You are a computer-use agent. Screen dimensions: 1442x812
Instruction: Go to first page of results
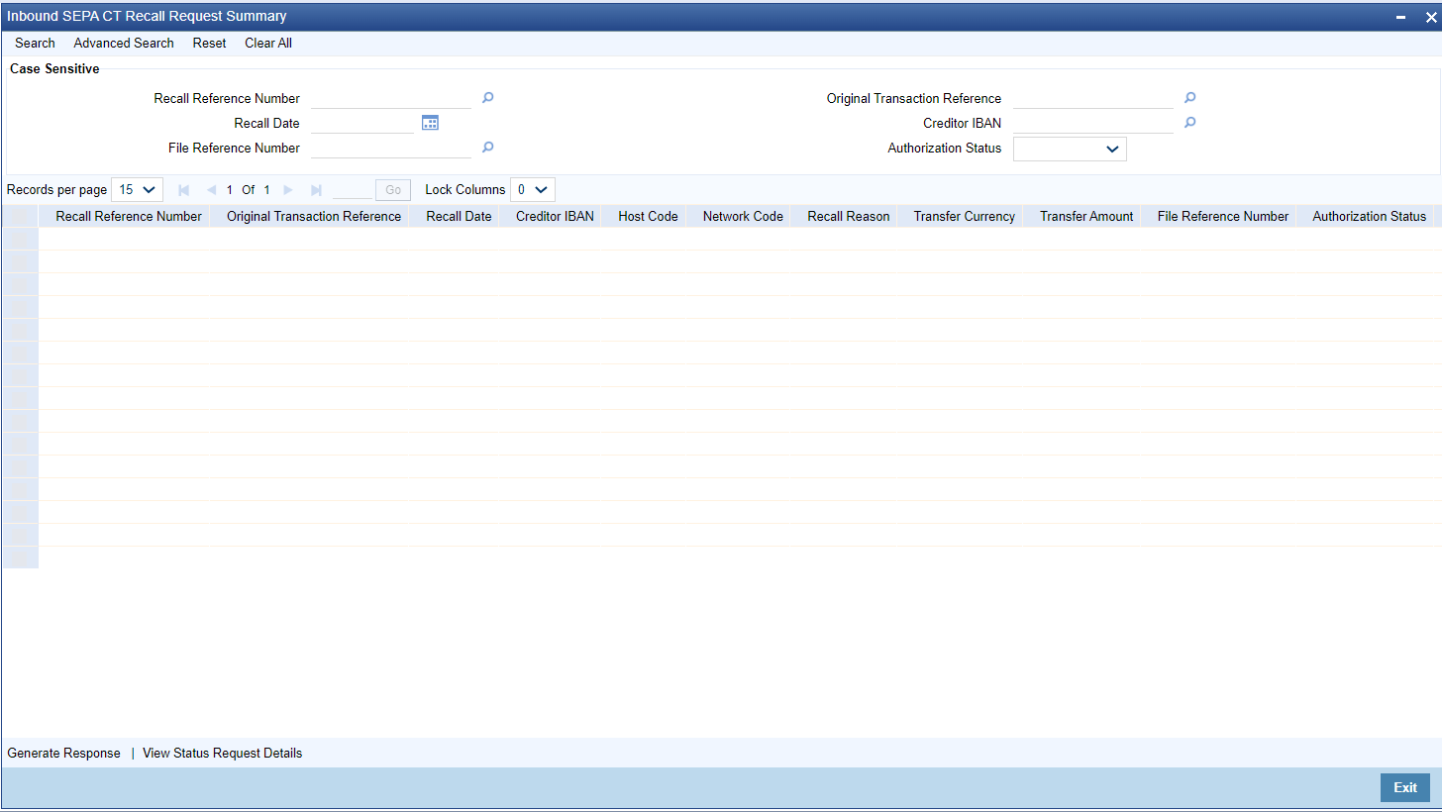click(183, 189)
